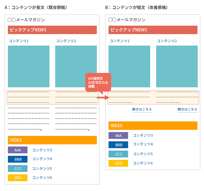
Task: Open コンテンツ4 index link in layout B
Action: 143,144
